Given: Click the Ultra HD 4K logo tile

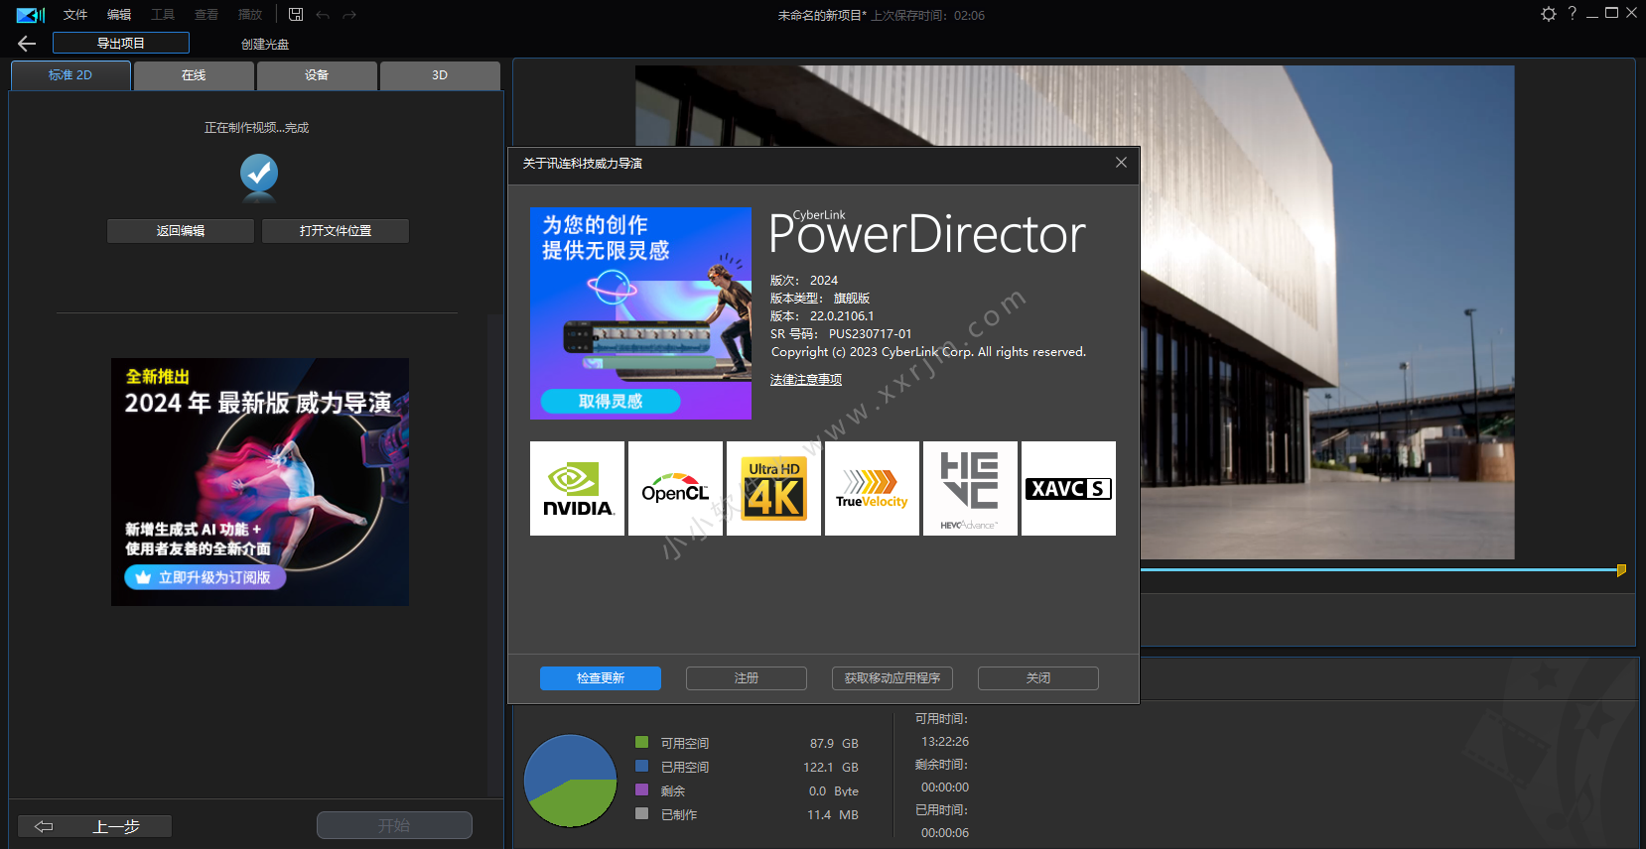Looking at the screenshot, I should (773, 489).
